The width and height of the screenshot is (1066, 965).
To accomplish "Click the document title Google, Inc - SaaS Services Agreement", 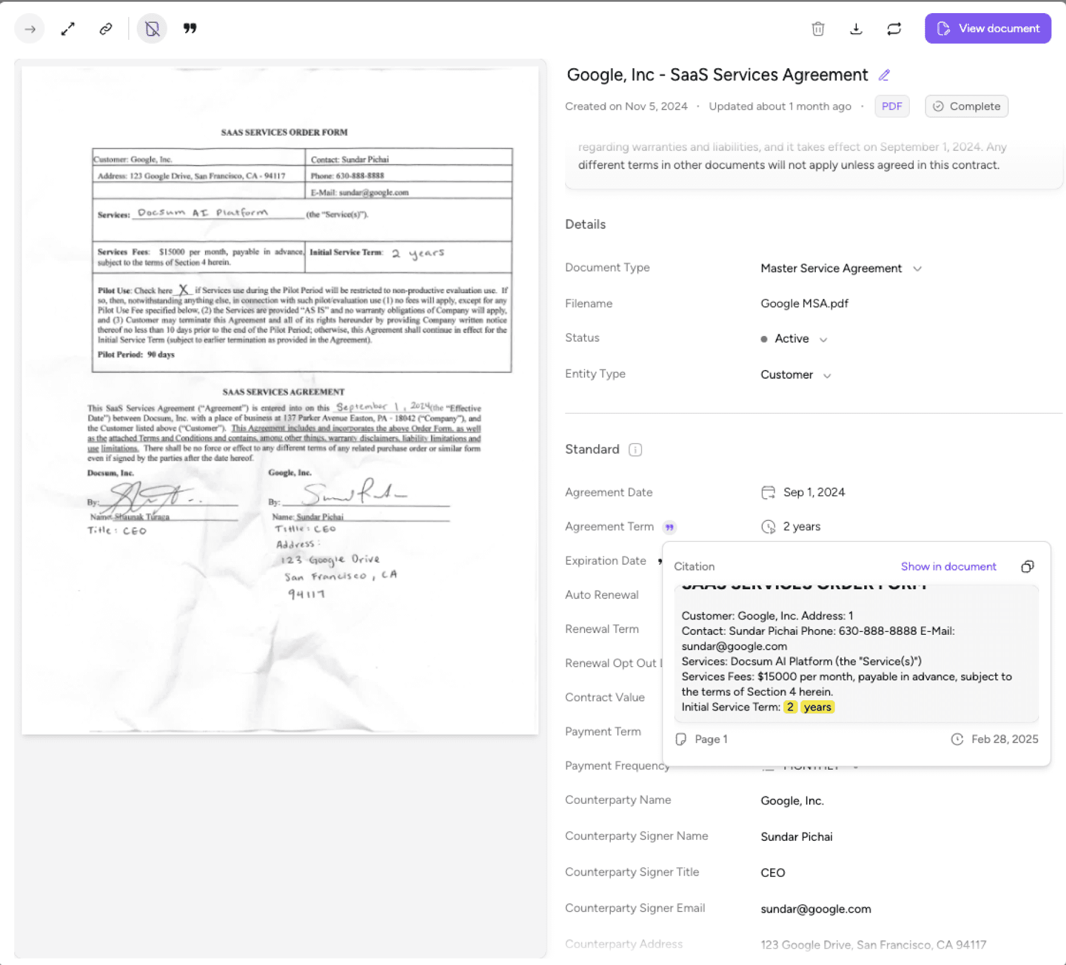I will pos(717,75).
